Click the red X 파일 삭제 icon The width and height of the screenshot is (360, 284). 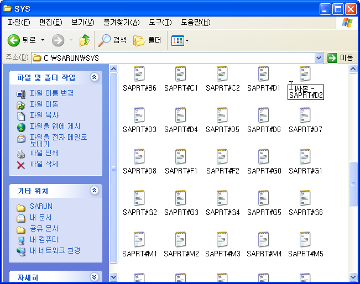tap(21, 165)
